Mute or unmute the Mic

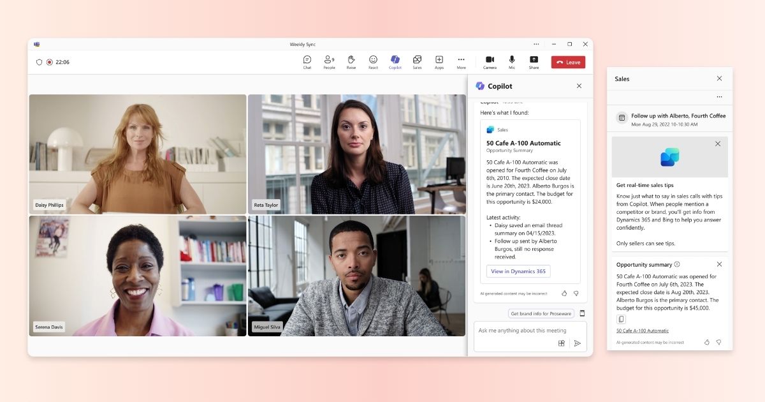coord(512,62)
